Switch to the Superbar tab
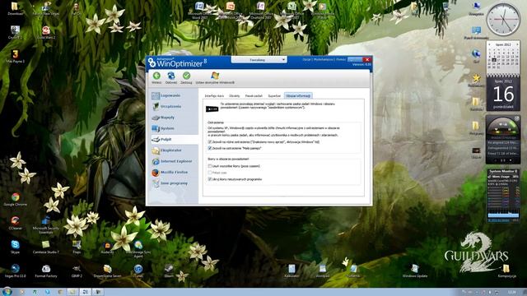Image resolution: width=527 pixels, height=296 pixels. 274,96
